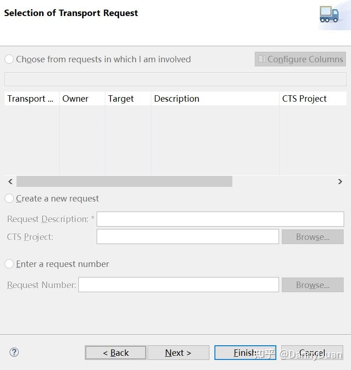
Task: Select the 'Create a new request' option
Action: 9,198
